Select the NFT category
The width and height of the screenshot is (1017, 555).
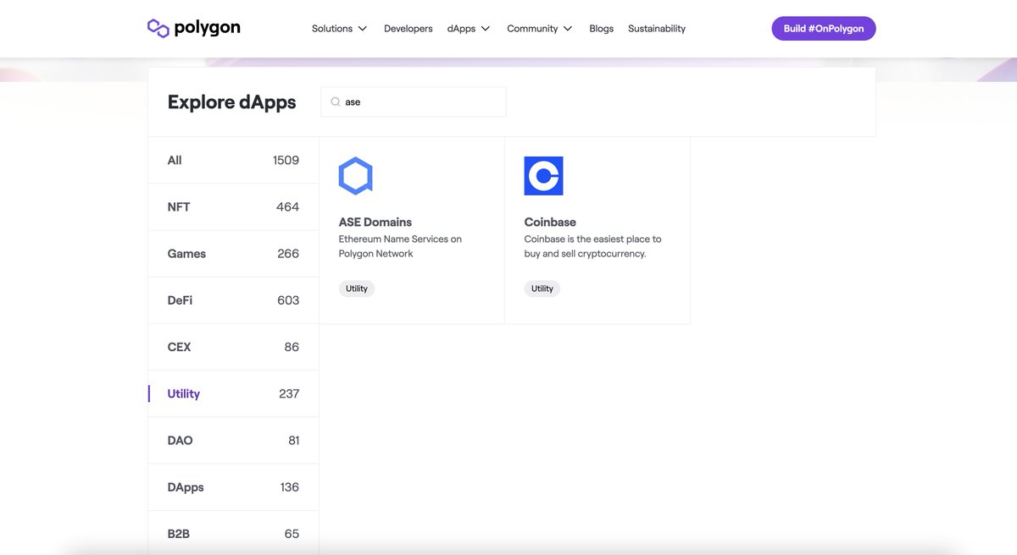(x=233, y=207)
